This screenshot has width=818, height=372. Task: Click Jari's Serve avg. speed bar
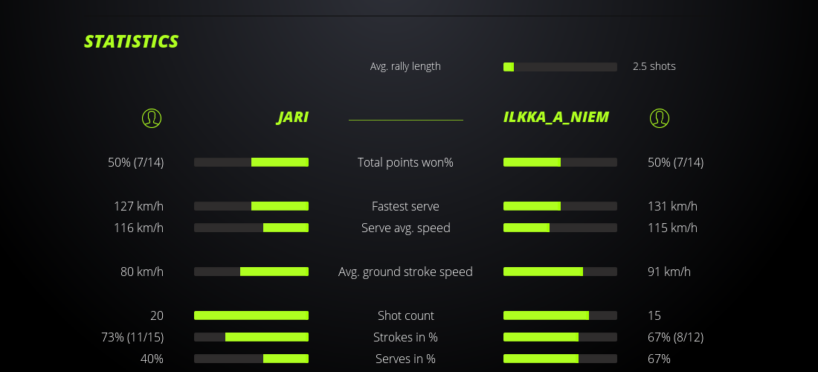pos(251,228)
